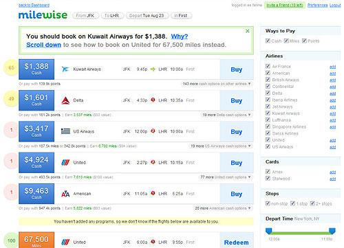Click Invite a Friend button
This screenshot has width=344, height=248.
[285, 5]
